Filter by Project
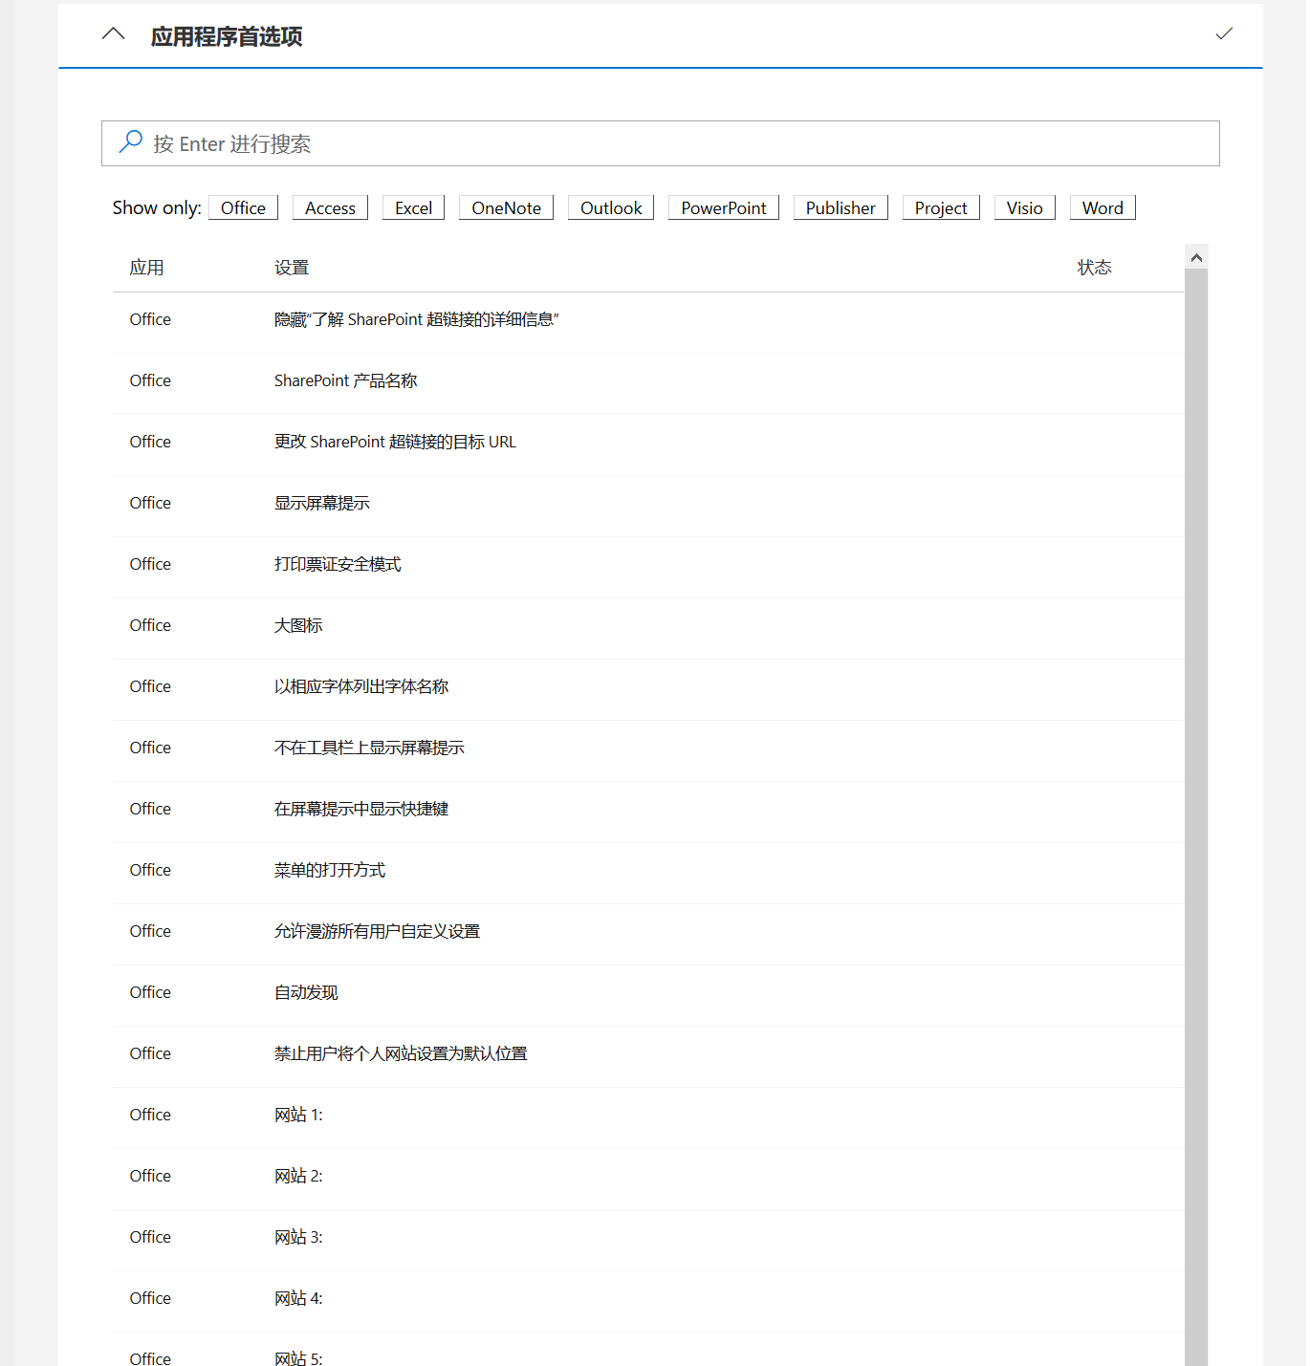1310x1366 pixels. 941,207
